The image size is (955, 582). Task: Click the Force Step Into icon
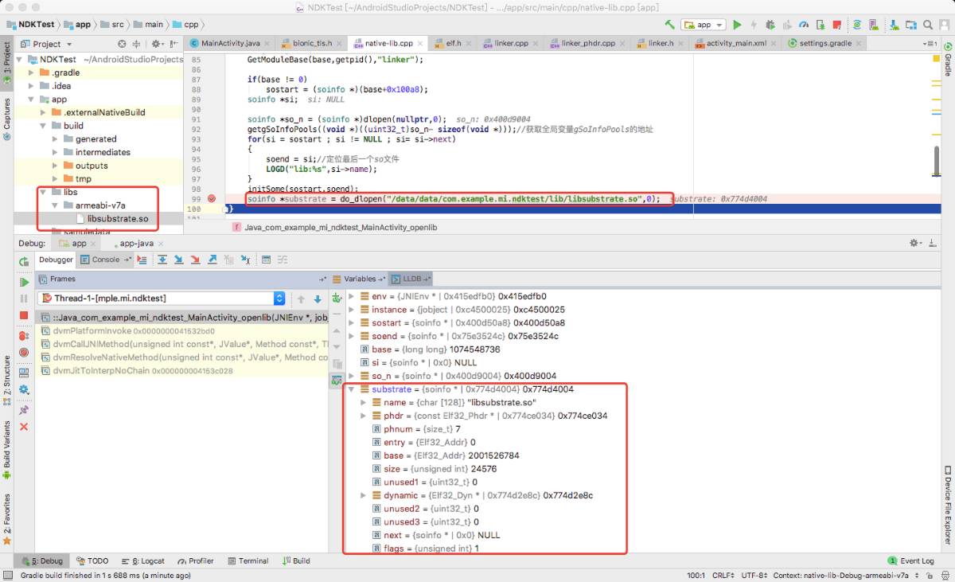click(x=195, y=260)
